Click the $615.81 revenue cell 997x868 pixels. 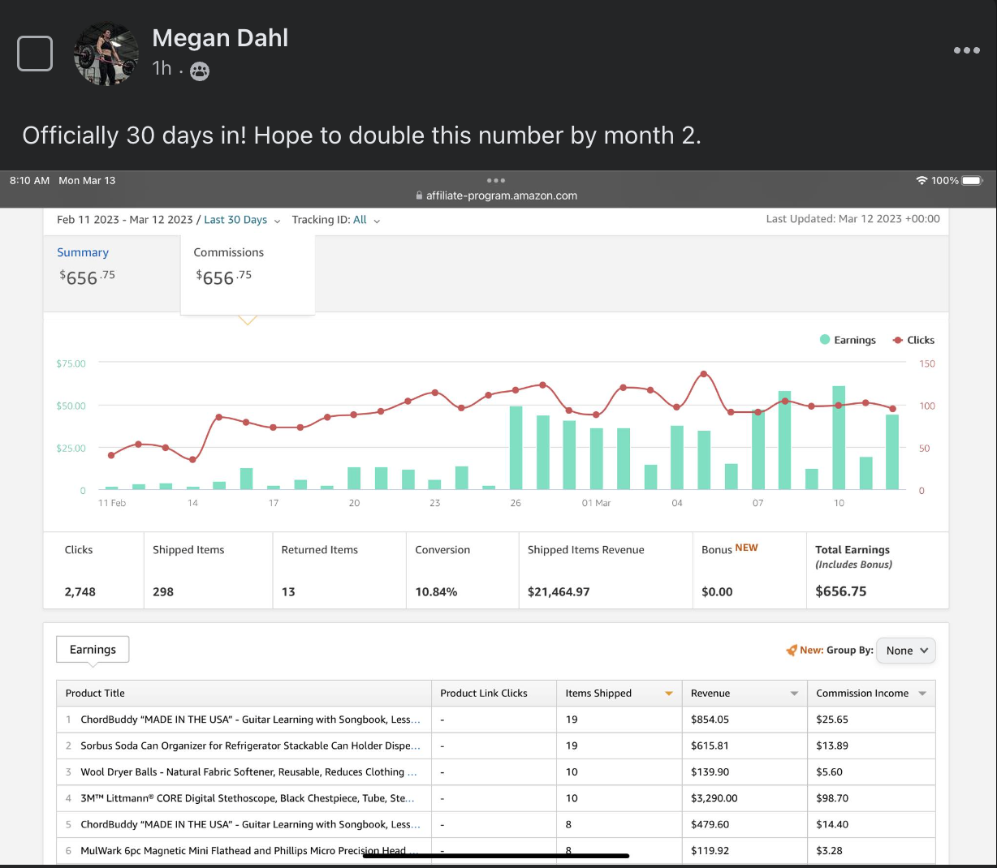coord(710,746)
